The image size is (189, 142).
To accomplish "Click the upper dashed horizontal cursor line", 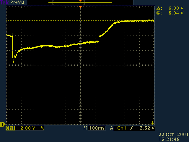I will [44, 21].
